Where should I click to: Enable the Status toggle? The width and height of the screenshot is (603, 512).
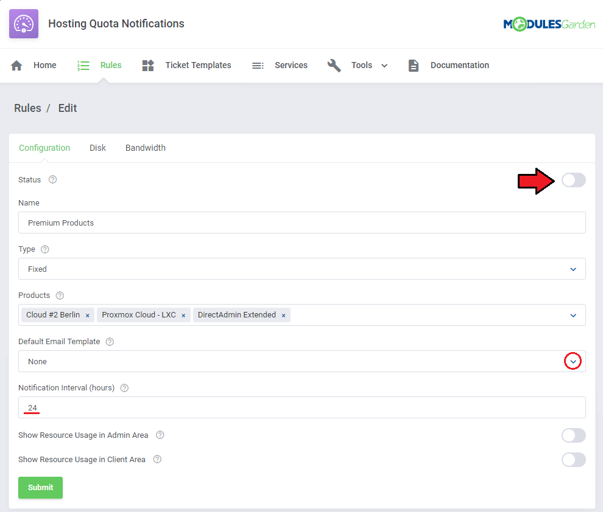[573, 180]
